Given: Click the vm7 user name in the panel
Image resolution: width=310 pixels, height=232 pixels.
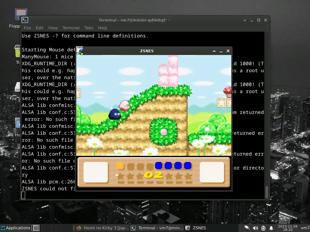Looking at the screenshot, I should pos(305,228).
